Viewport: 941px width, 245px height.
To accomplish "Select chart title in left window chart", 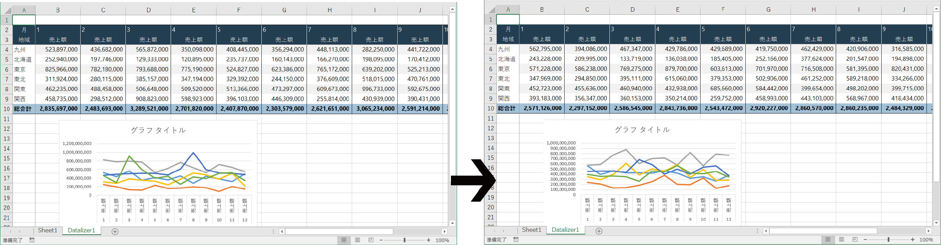I will [x=158, y=130].
